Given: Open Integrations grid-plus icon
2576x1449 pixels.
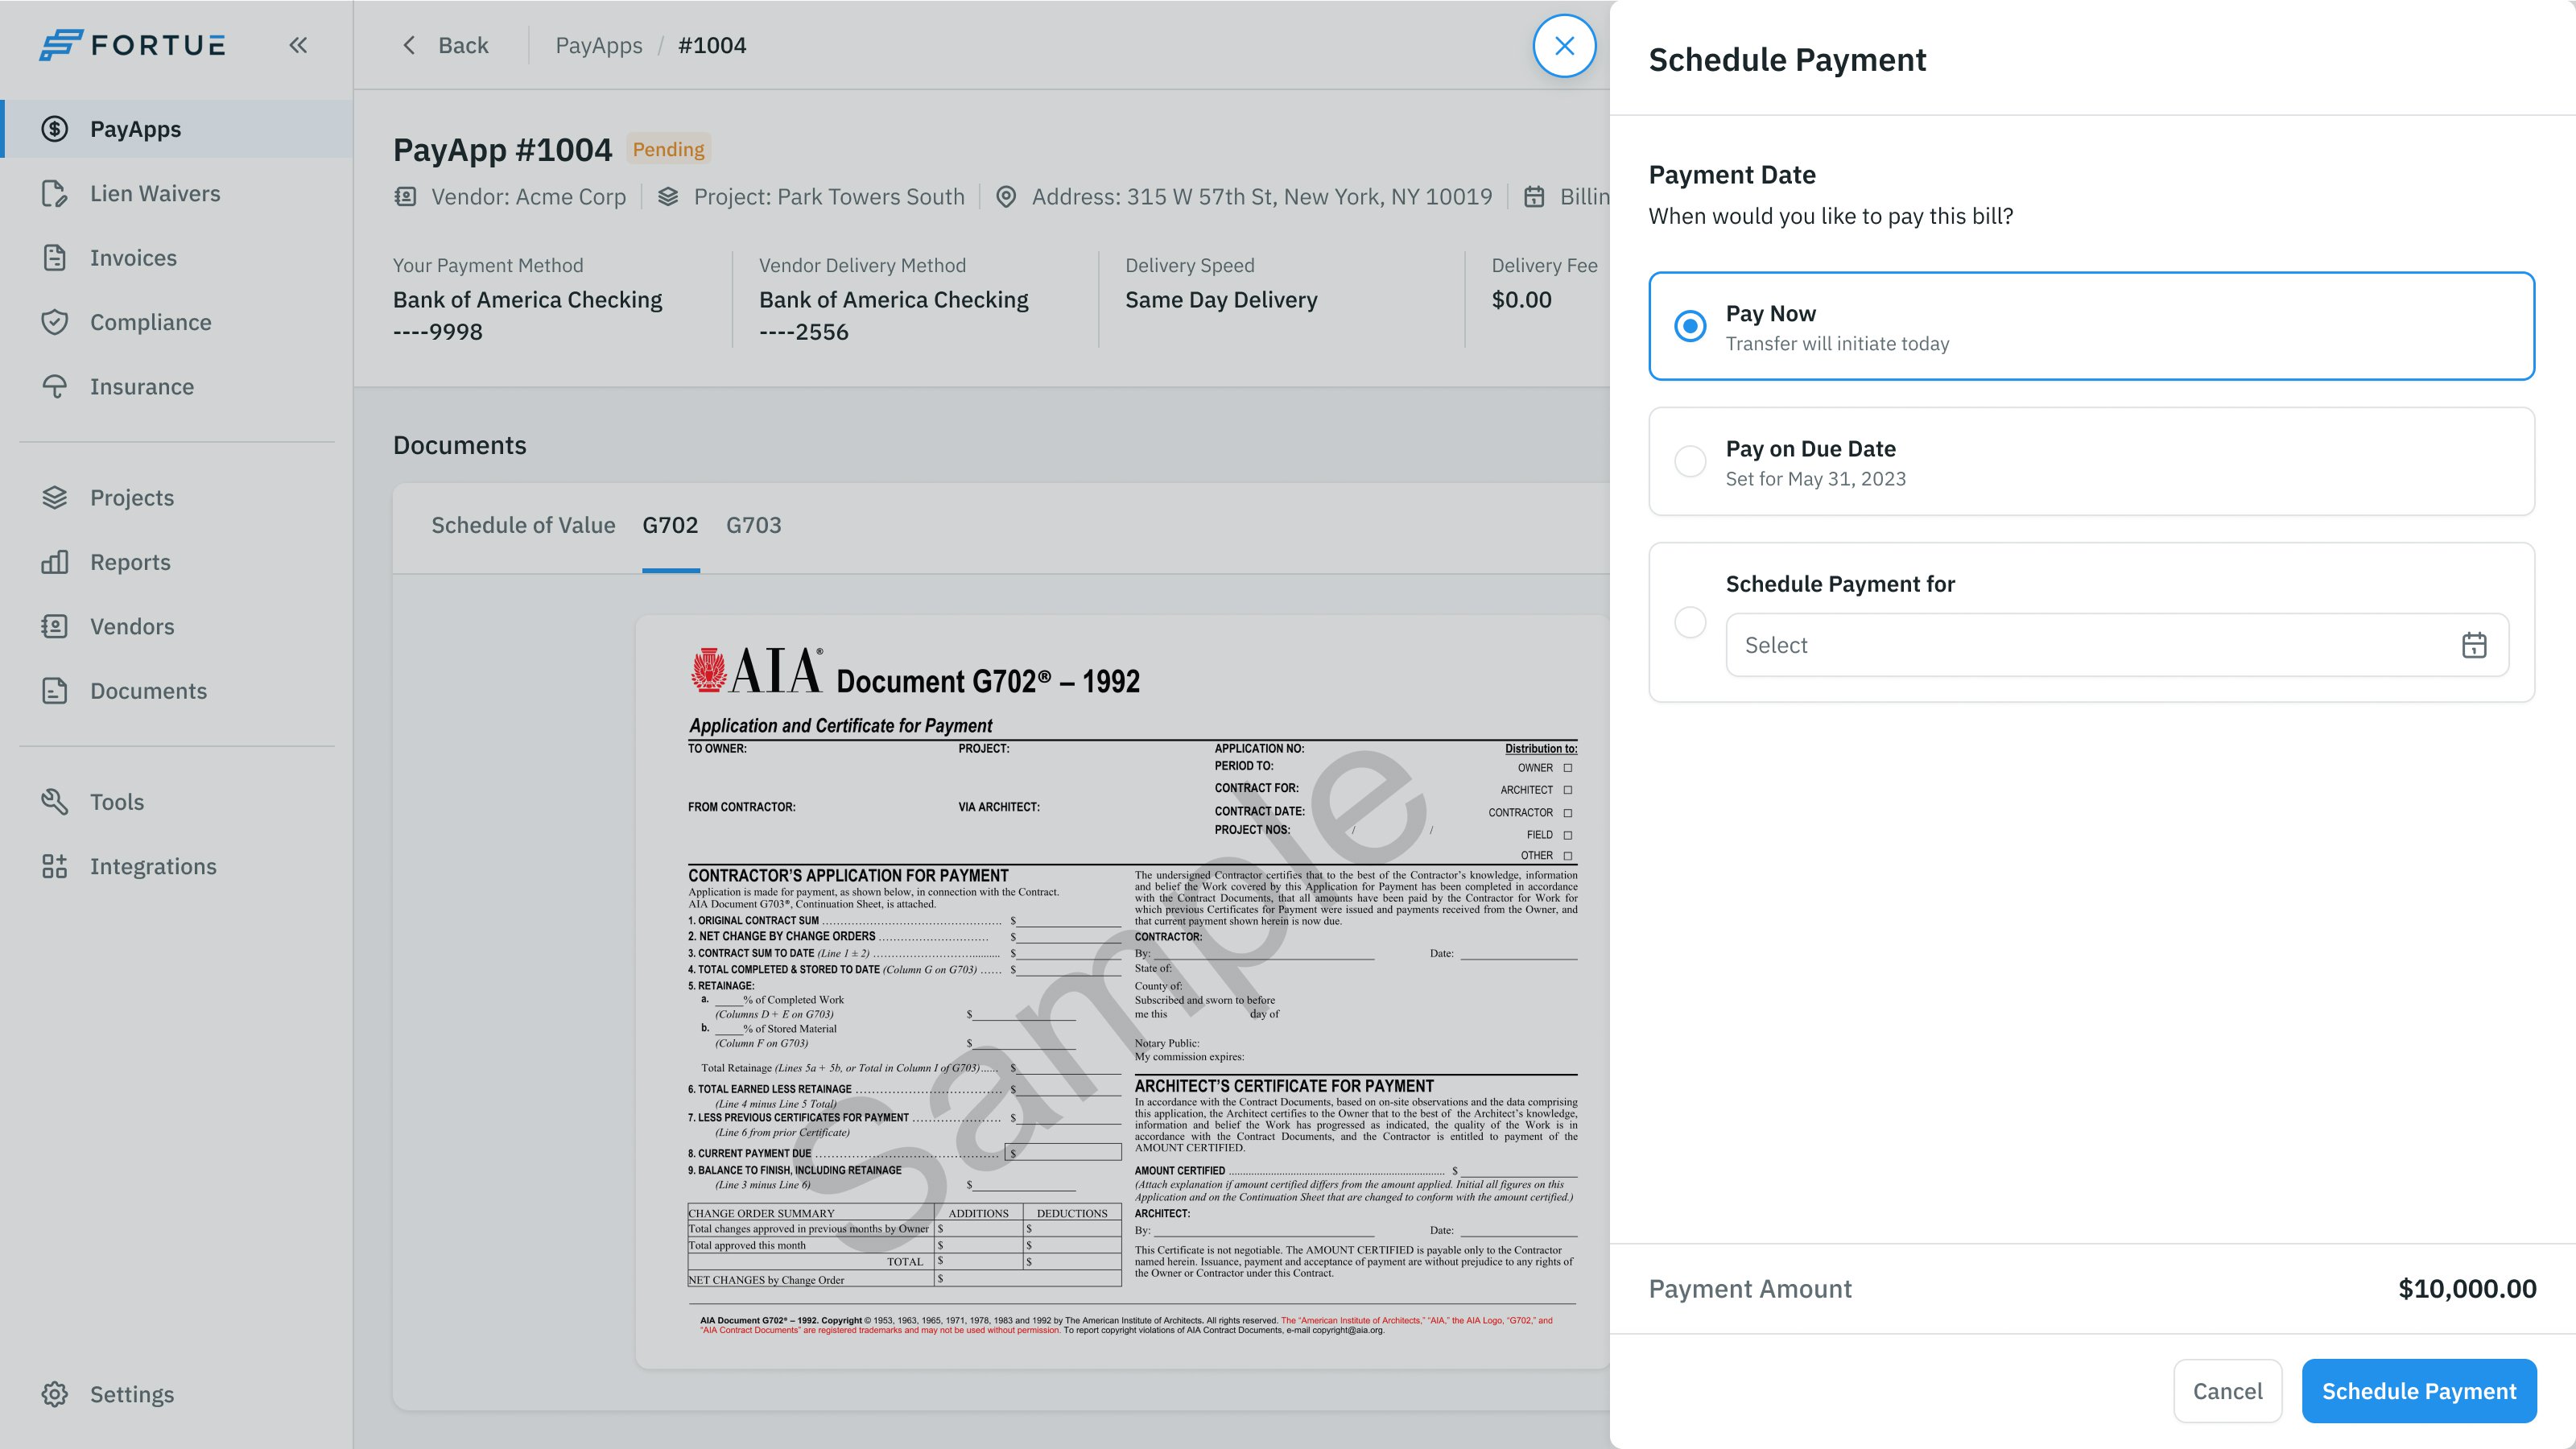Looking at the screenshot, I should coord(55,866).
